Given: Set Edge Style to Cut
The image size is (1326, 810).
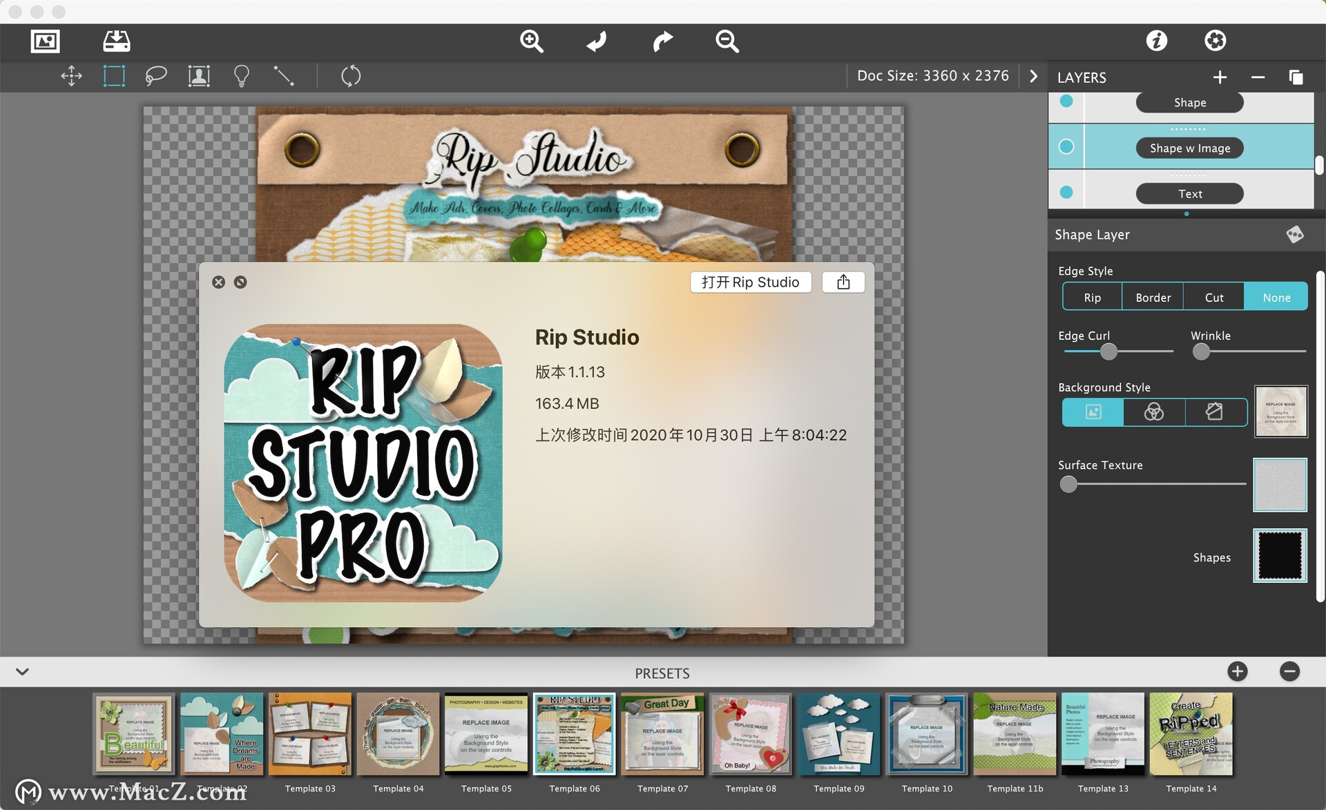Looking at the screenshot, I should click(x=1213, y=297).
